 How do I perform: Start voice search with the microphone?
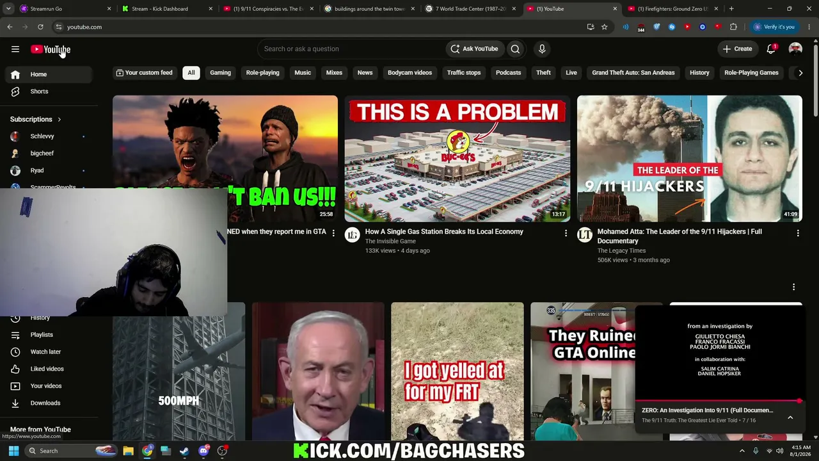542,49
